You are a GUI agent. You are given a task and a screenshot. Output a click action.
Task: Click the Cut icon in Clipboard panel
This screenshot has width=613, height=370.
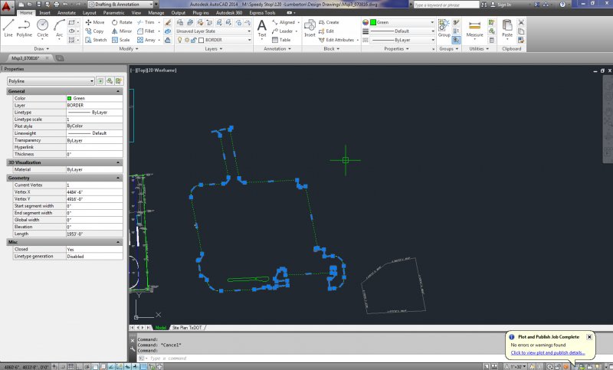coord(521,22)
